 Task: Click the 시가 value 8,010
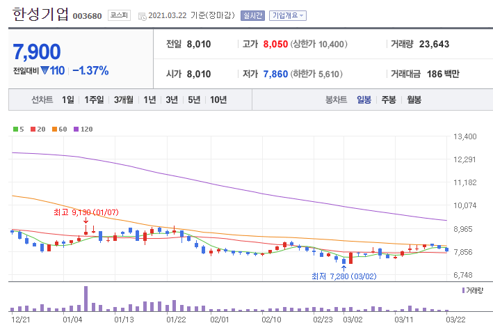[199, 74]
